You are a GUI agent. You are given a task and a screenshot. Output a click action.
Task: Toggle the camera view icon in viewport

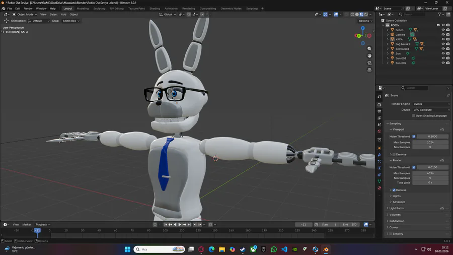pos(369,62)
